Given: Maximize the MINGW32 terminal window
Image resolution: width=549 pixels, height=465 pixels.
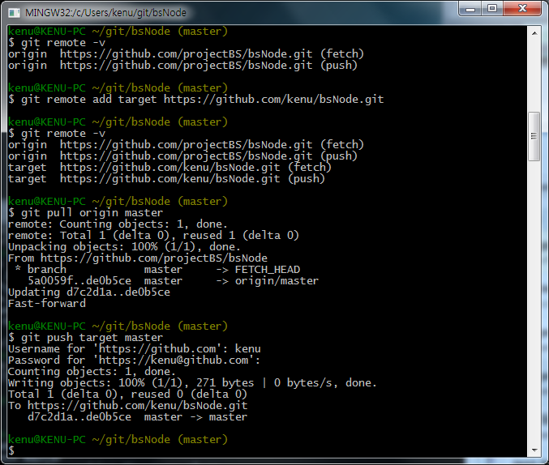Looking at the screenshot, I should pyautogui.click(x=492, y=8).
